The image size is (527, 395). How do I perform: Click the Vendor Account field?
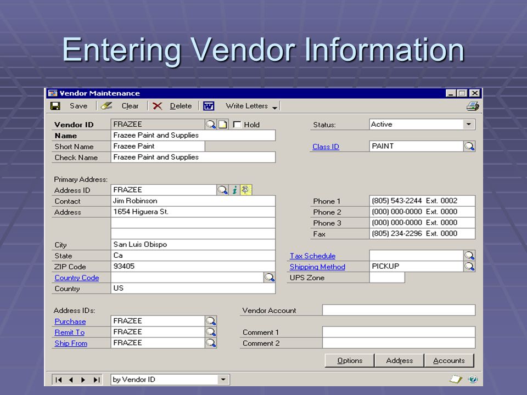click(x=399, y=310)
